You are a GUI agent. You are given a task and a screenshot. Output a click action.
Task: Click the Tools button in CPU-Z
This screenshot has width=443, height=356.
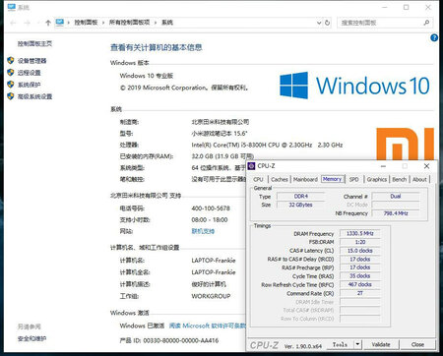coord(341,344)
